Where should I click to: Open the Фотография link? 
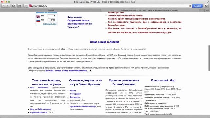(x=75, y=94)
